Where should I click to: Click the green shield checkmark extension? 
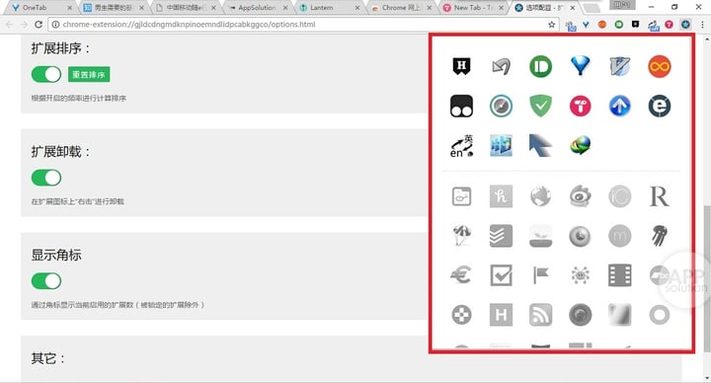(540, 106)
